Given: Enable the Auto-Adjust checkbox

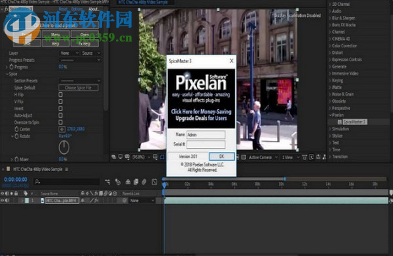Looking at the screenshot, I should pos(61,115).
